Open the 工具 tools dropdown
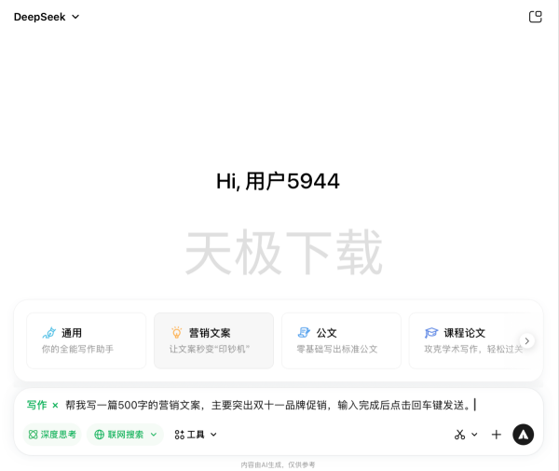 tap(196, 435)
